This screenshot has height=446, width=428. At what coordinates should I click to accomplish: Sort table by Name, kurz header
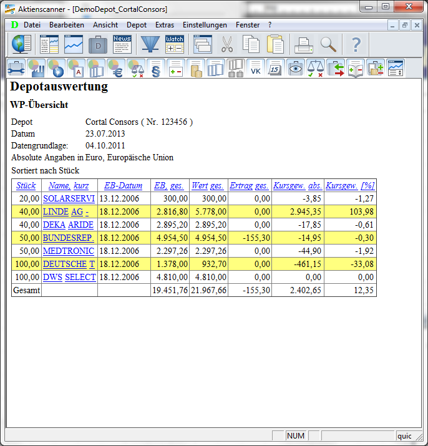69,185
